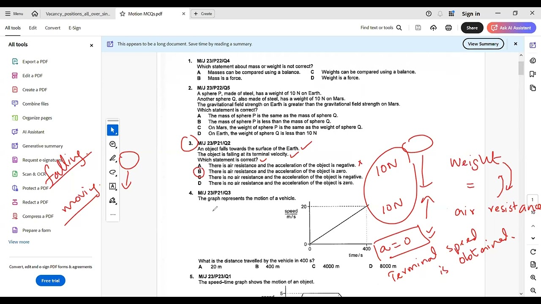Viewport: 541px width, 304px height.
Task: Select the freehand draw tool
Action: 113,172
